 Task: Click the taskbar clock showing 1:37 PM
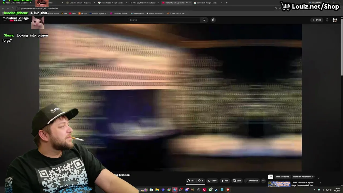pyautogui.click(x=337, y=190)
